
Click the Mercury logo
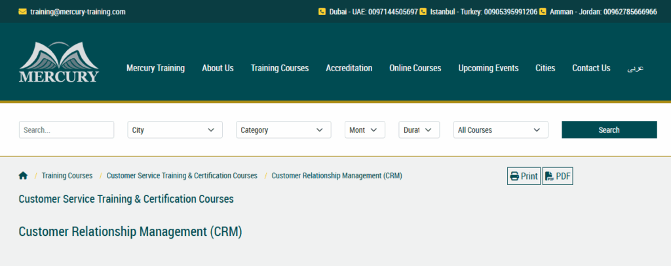59,62
